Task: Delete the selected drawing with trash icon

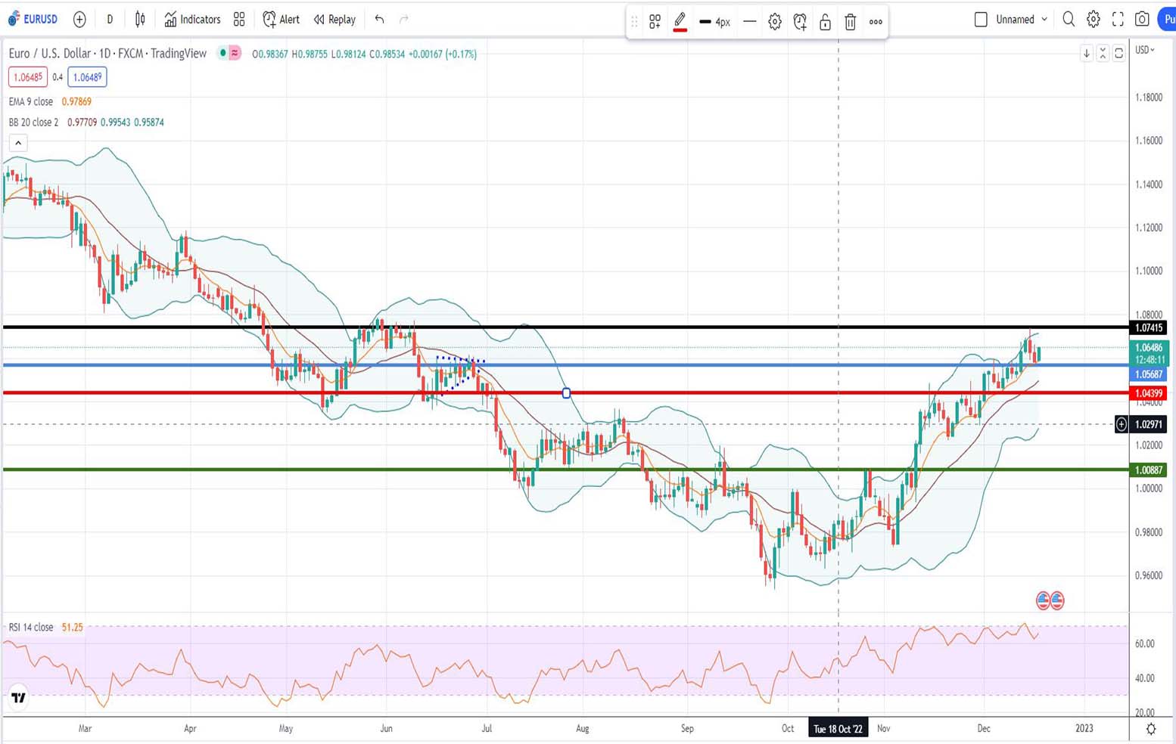Action: [850, 22]
